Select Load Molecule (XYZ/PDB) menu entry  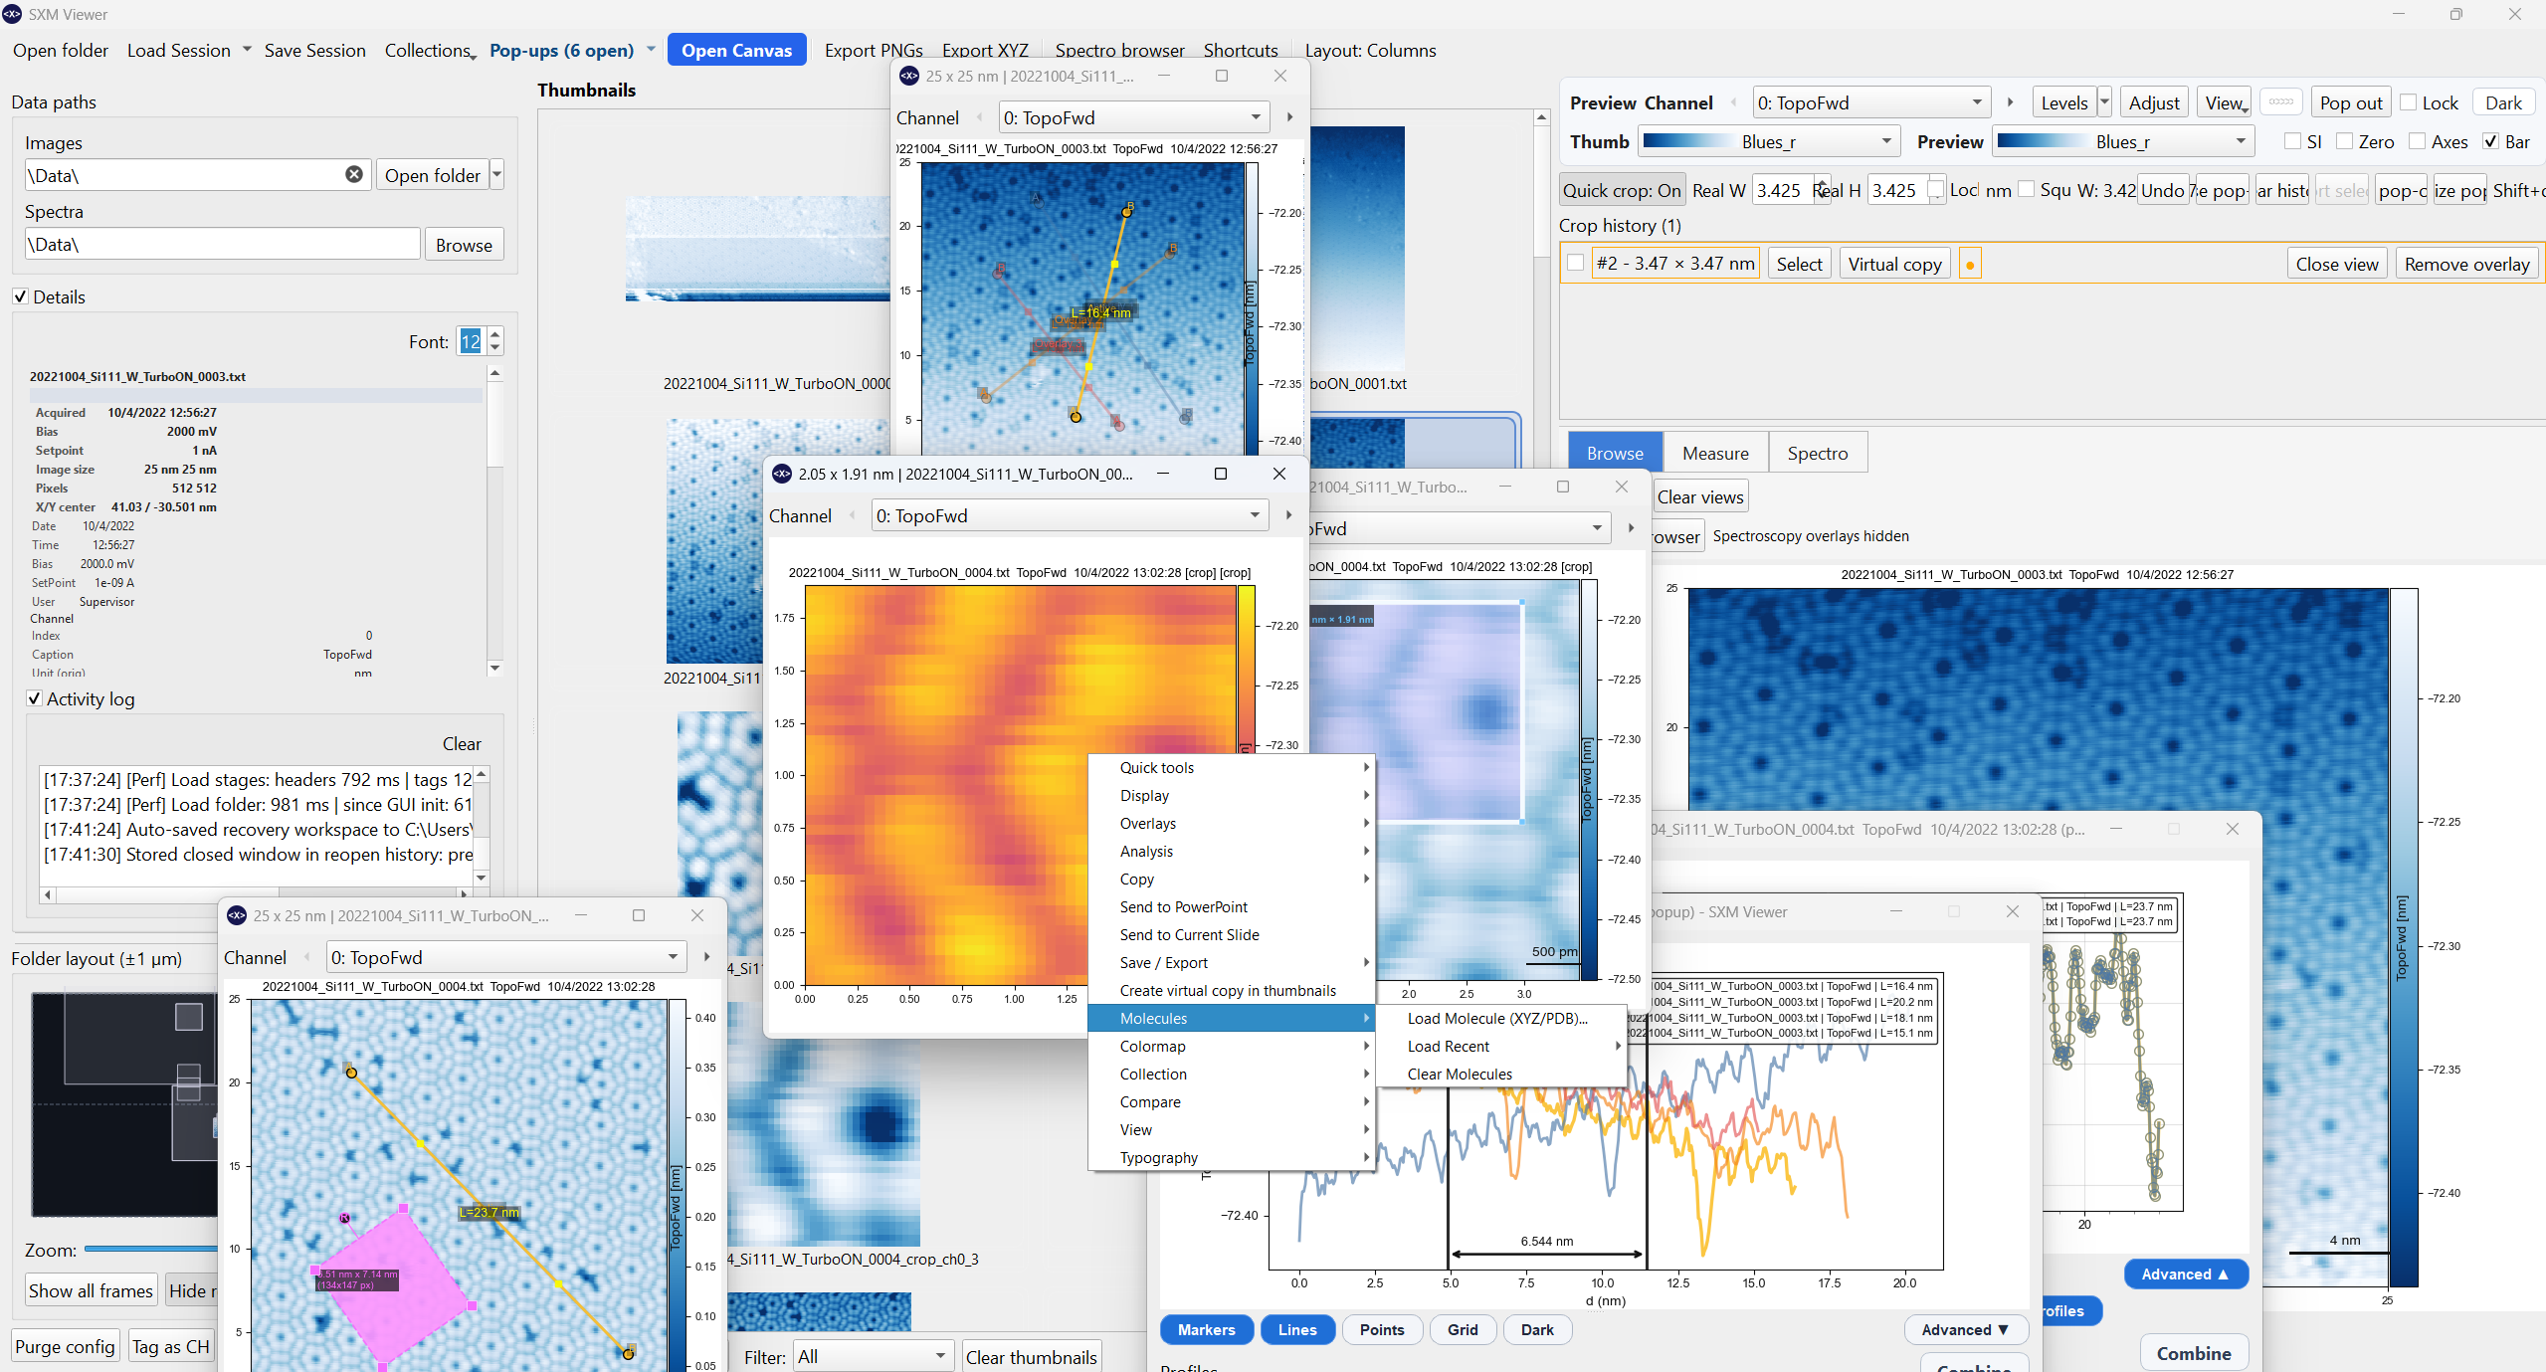click(1497, 1018)
